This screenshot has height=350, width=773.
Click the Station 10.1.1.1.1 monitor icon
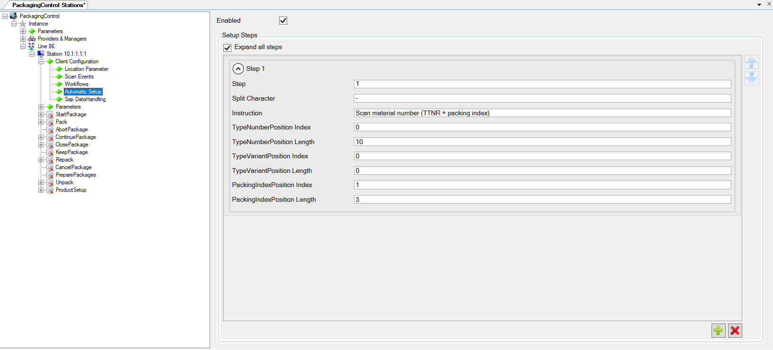coord(41,54)
